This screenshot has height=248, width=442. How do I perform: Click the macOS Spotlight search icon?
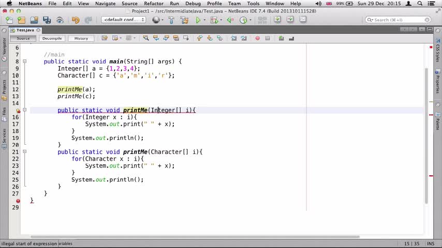(x=420, y=4)
